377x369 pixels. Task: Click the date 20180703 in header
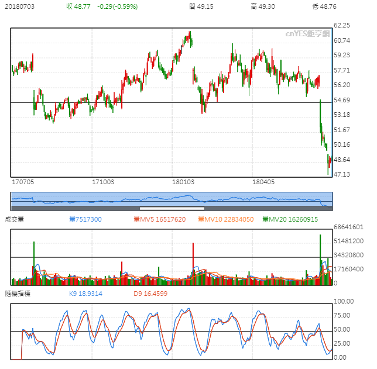[x=19, y=6]
